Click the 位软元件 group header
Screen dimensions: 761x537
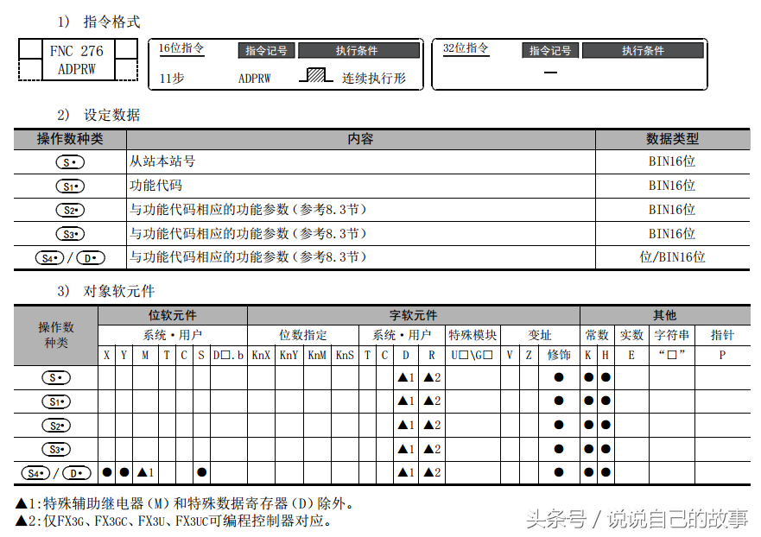pyautogui.click(x=173, y=315)
